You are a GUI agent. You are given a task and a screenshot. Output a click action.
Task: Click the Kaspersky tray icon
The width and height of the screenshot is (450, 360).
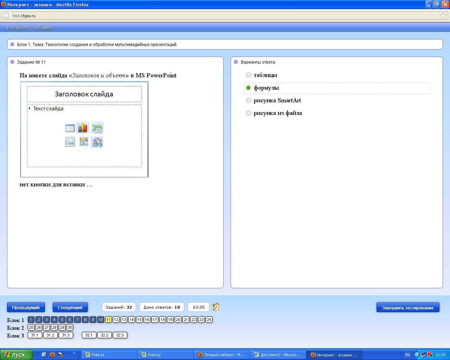[x=430, y=354]
